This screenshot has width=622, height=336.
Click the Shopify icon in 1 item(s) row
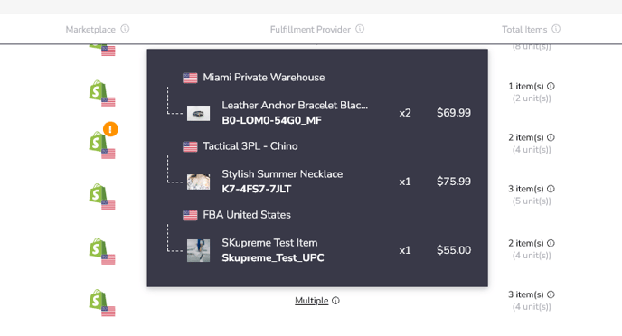point(98,90)
